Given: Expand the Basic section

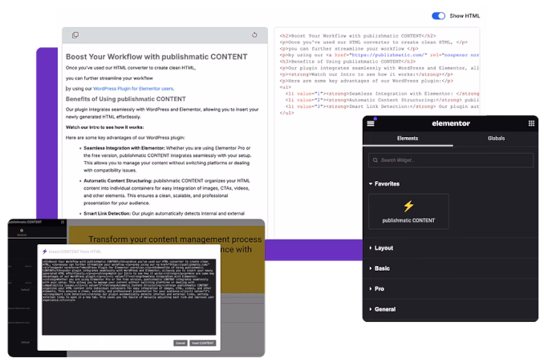Looking at the screenshot, I should (380, 268).
